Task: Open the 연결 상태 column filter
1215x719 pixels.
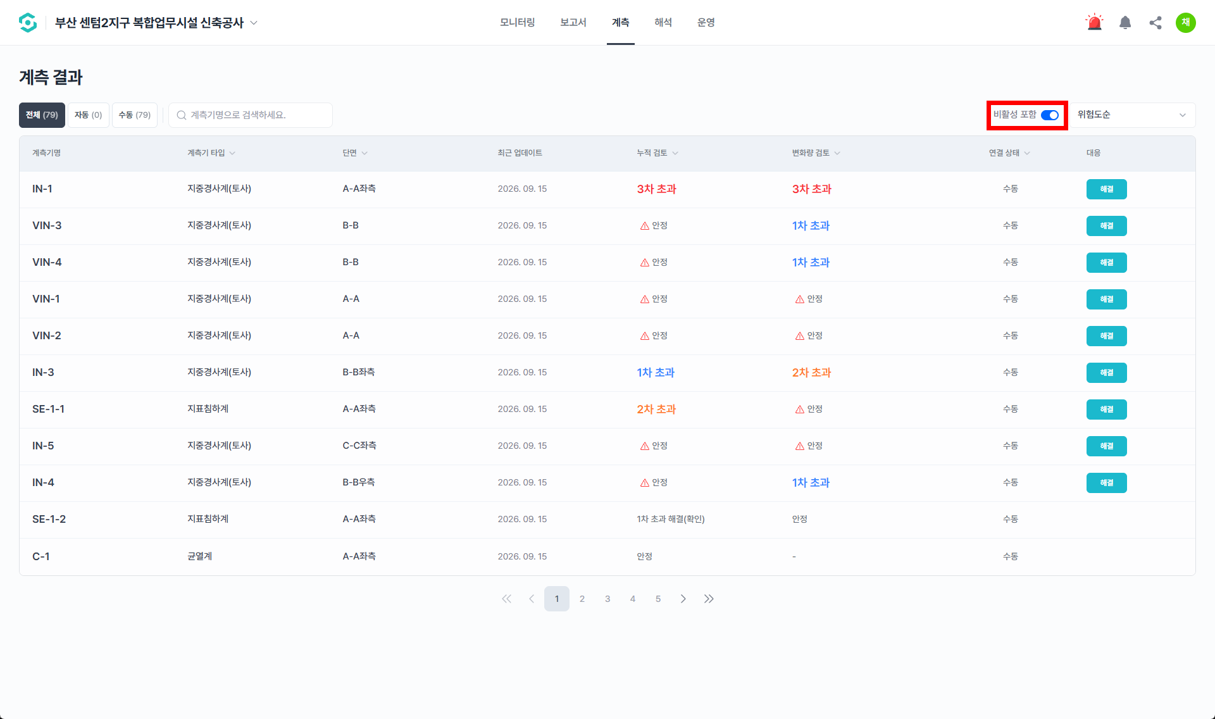Action: click(1027, 153)
